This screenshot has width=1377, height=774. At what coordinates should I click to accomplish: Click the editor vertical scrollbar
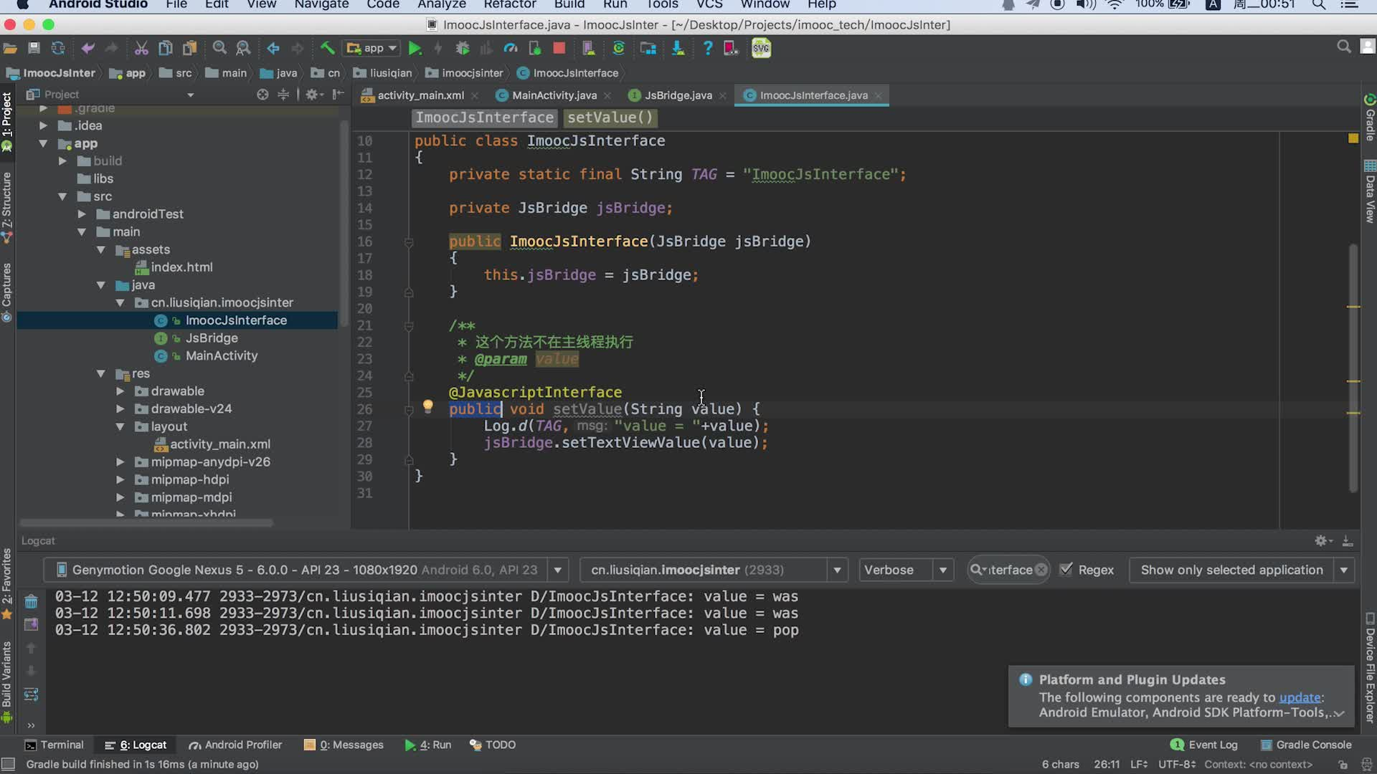tap(1353, 368)
